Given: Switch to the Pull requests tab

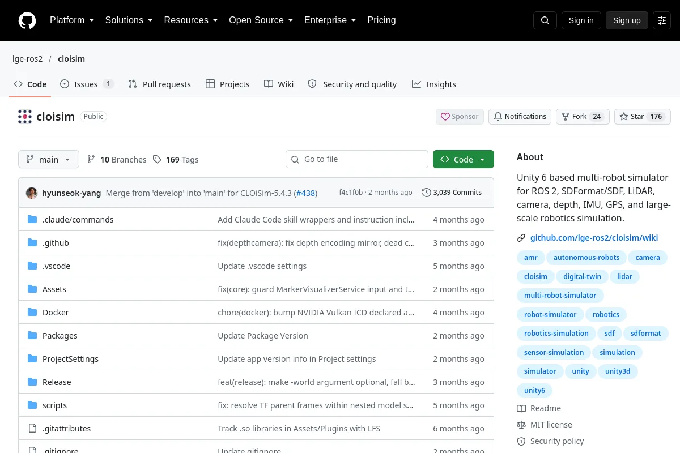Looking at the screenshot, I should 160,84.
